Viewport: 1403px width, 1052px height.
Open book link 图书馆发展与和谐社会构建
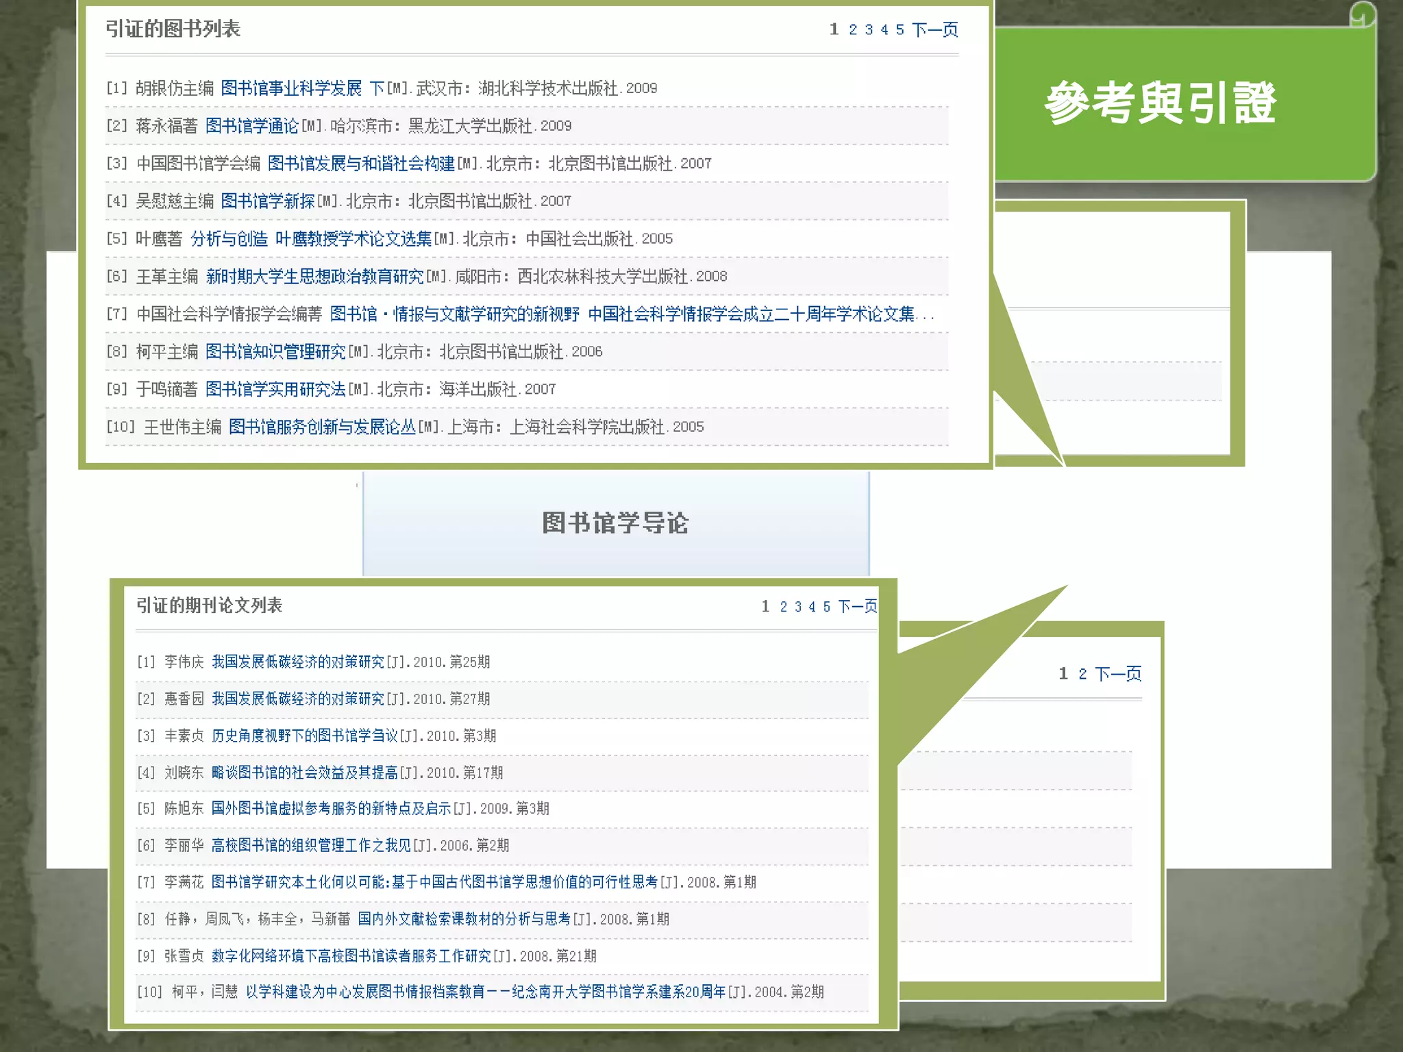(361, 164)
